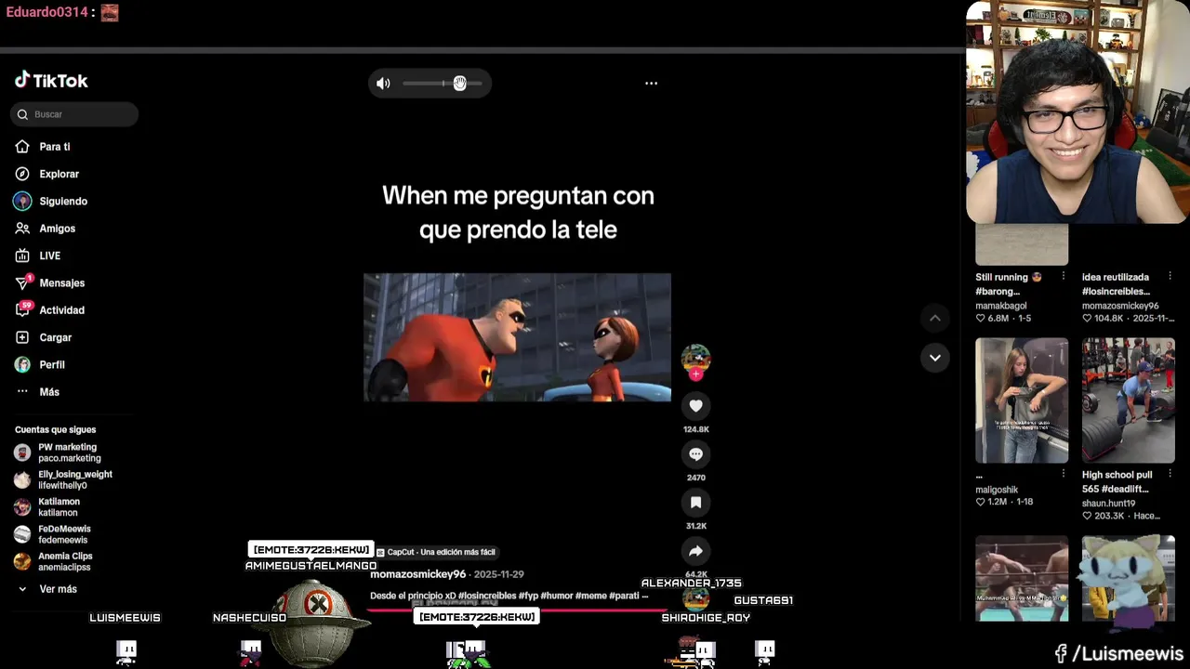Open shaun.hunt19 author name
Image resolution: width=1190 pixels, height=669 pixels.
coord(1108,504)
